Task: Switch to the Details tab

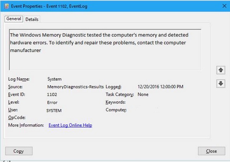Action: coord(32,19)
